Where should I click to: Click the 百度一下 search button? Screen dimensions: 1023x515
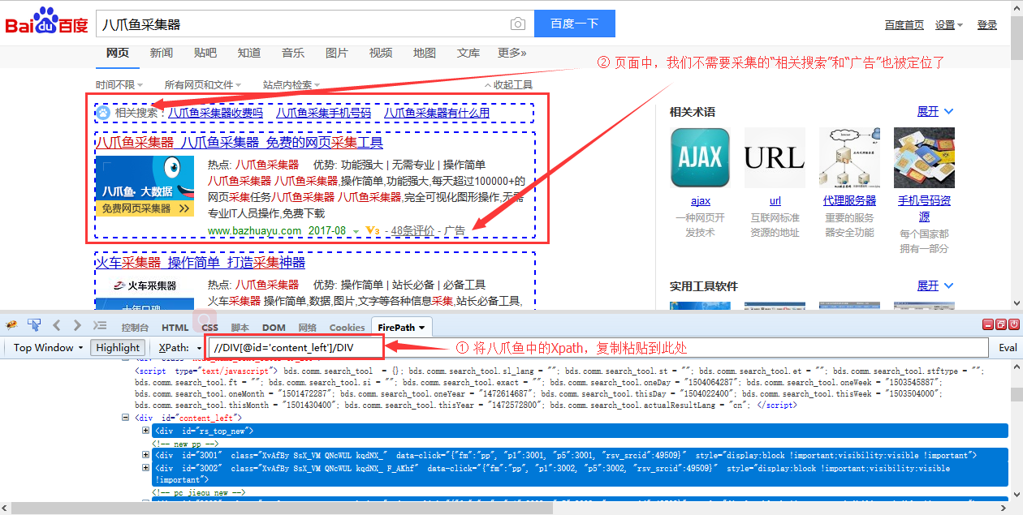tap(575, 24)
